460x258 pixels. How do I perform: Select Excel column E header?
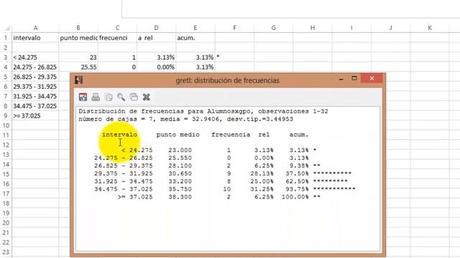tap(195, 28)
